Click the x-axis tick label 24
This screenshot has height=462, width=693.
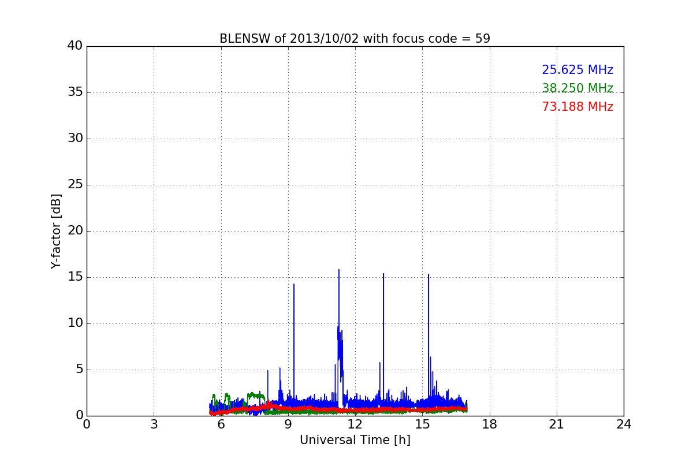624,424
